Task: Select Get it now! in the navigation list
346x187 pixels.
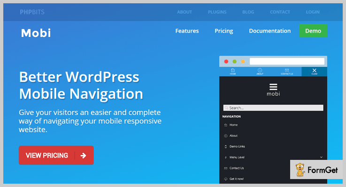Action: pos(237,179)
